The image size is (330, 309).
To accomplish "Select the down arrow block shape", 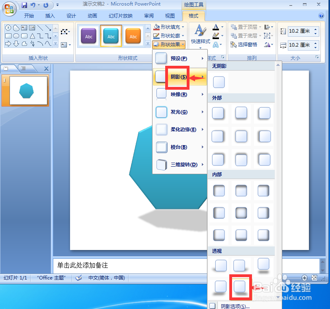I will pyautogui.click(x=16, y=43).
